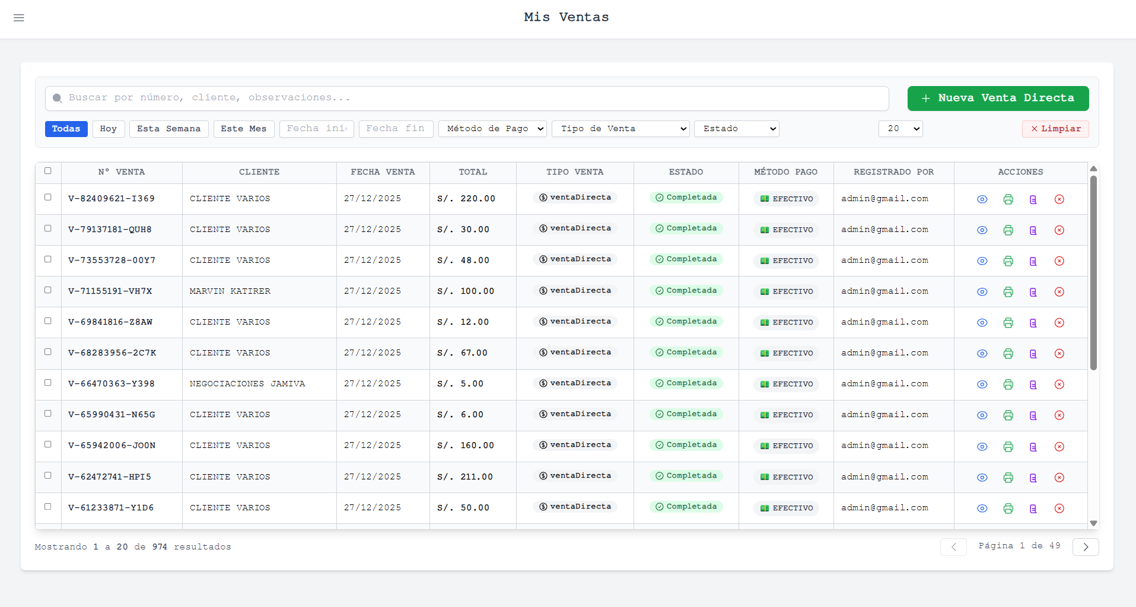Viewport: 1136px width, 607px height.
Task: Check the row for V-68283956-2C7K
Action: coord(48,351)
